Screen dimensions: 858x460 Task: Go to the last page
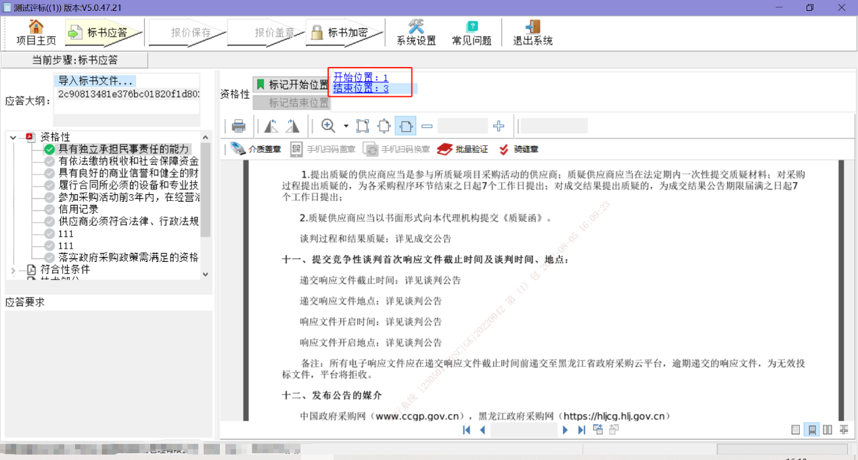pyautogui.click(x=581, y=430)
